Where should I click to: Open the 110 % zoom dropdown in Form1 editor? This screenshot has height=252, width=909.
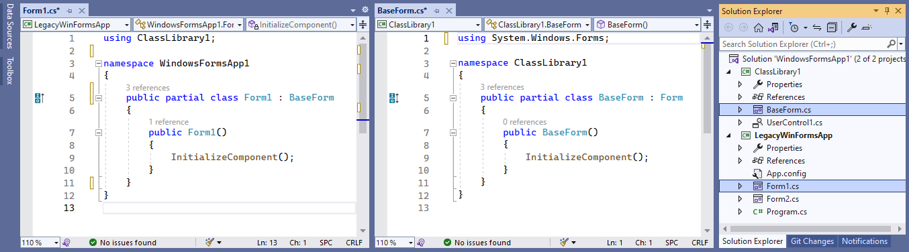pyautogui.click(x=40, y=243)
